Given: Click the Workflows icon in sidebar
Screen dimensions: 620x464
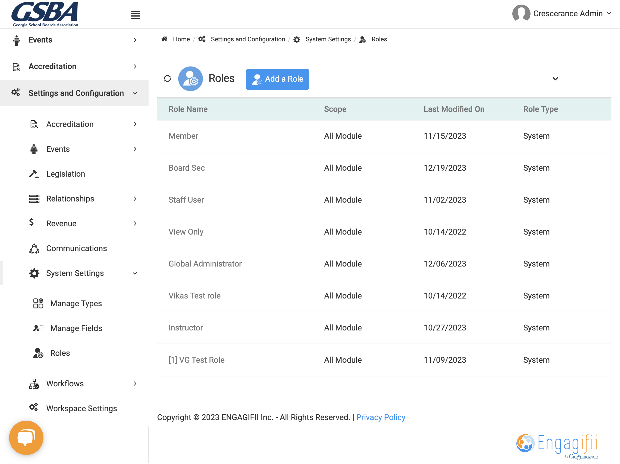Looking at the screenshot, I should (x=34, y=384).
